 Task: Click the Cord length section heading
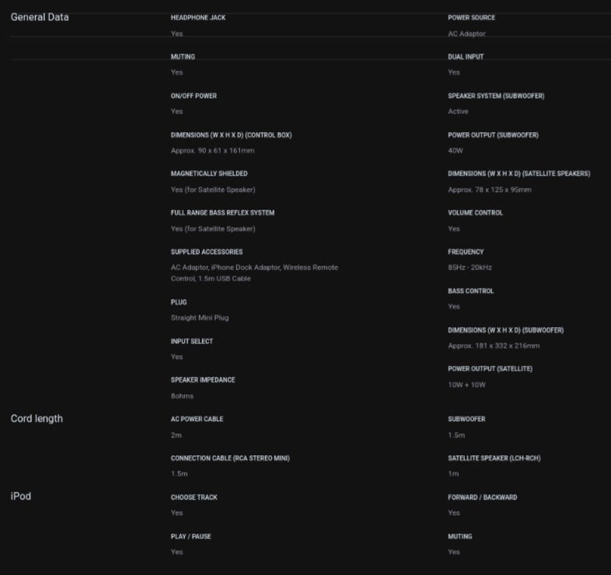(x=37, y=419)
